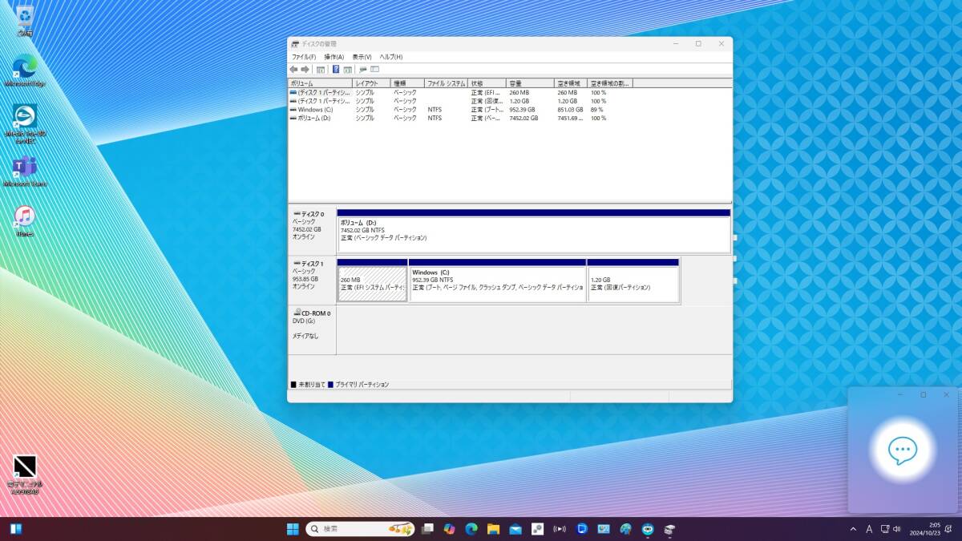Open the 操作(A) menu
This screenshot has height=541, width=962.
[333, 57]
